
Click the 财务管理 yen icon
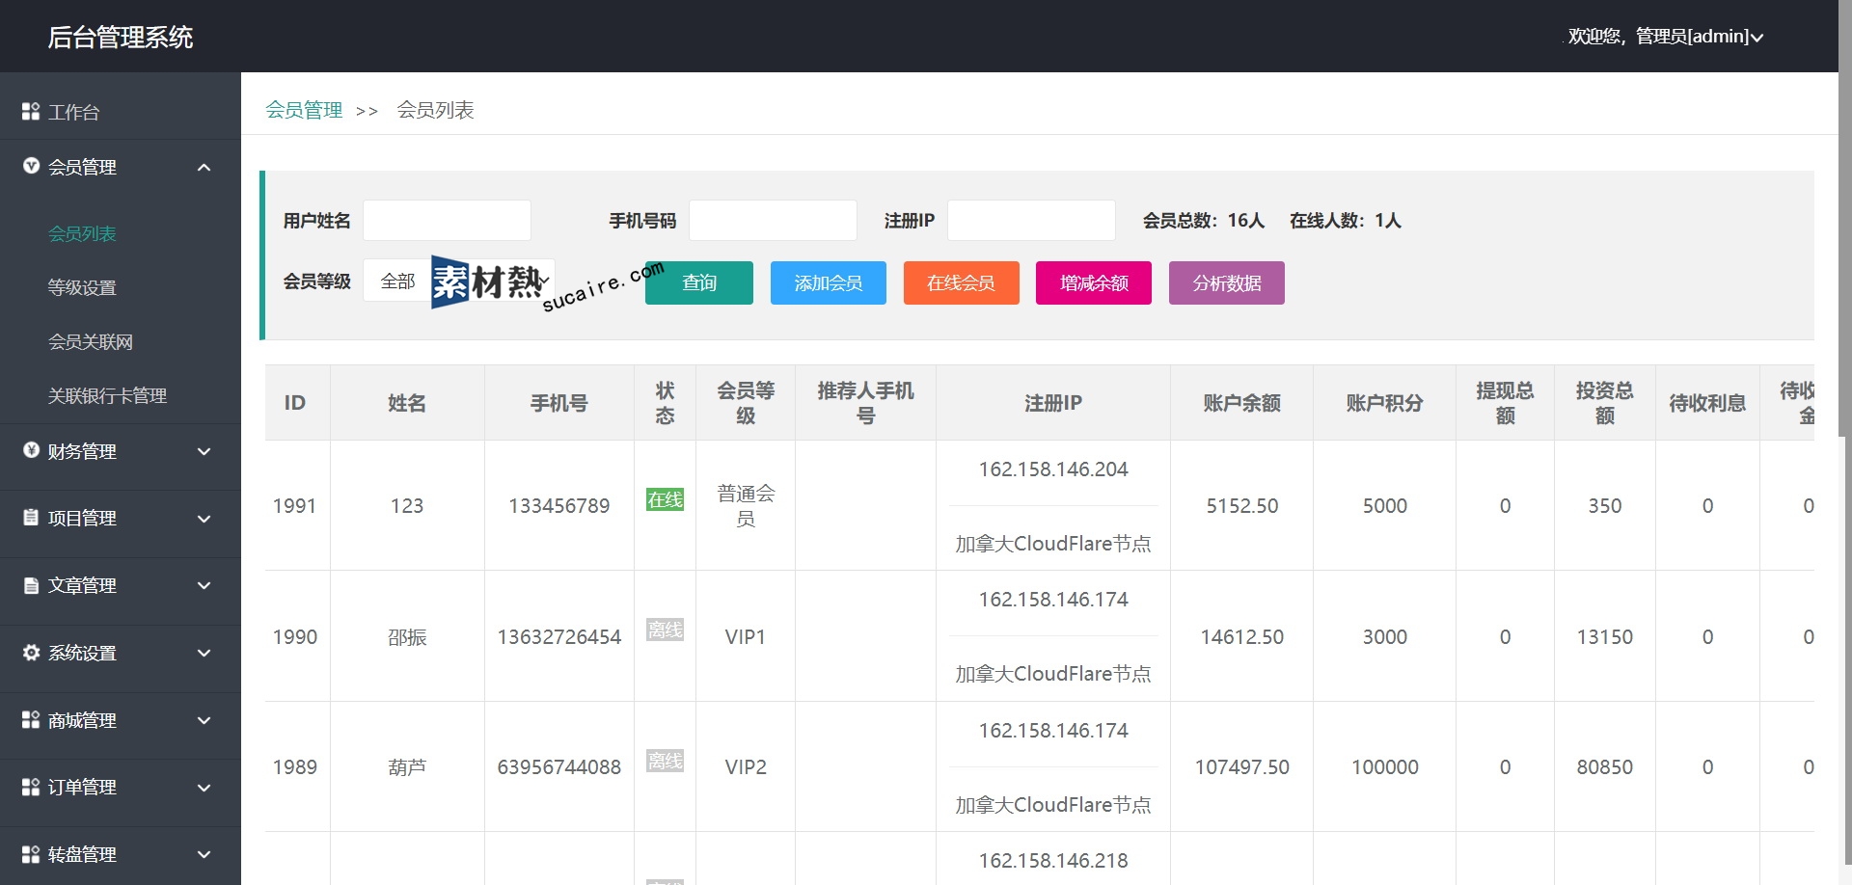(31, 450)
